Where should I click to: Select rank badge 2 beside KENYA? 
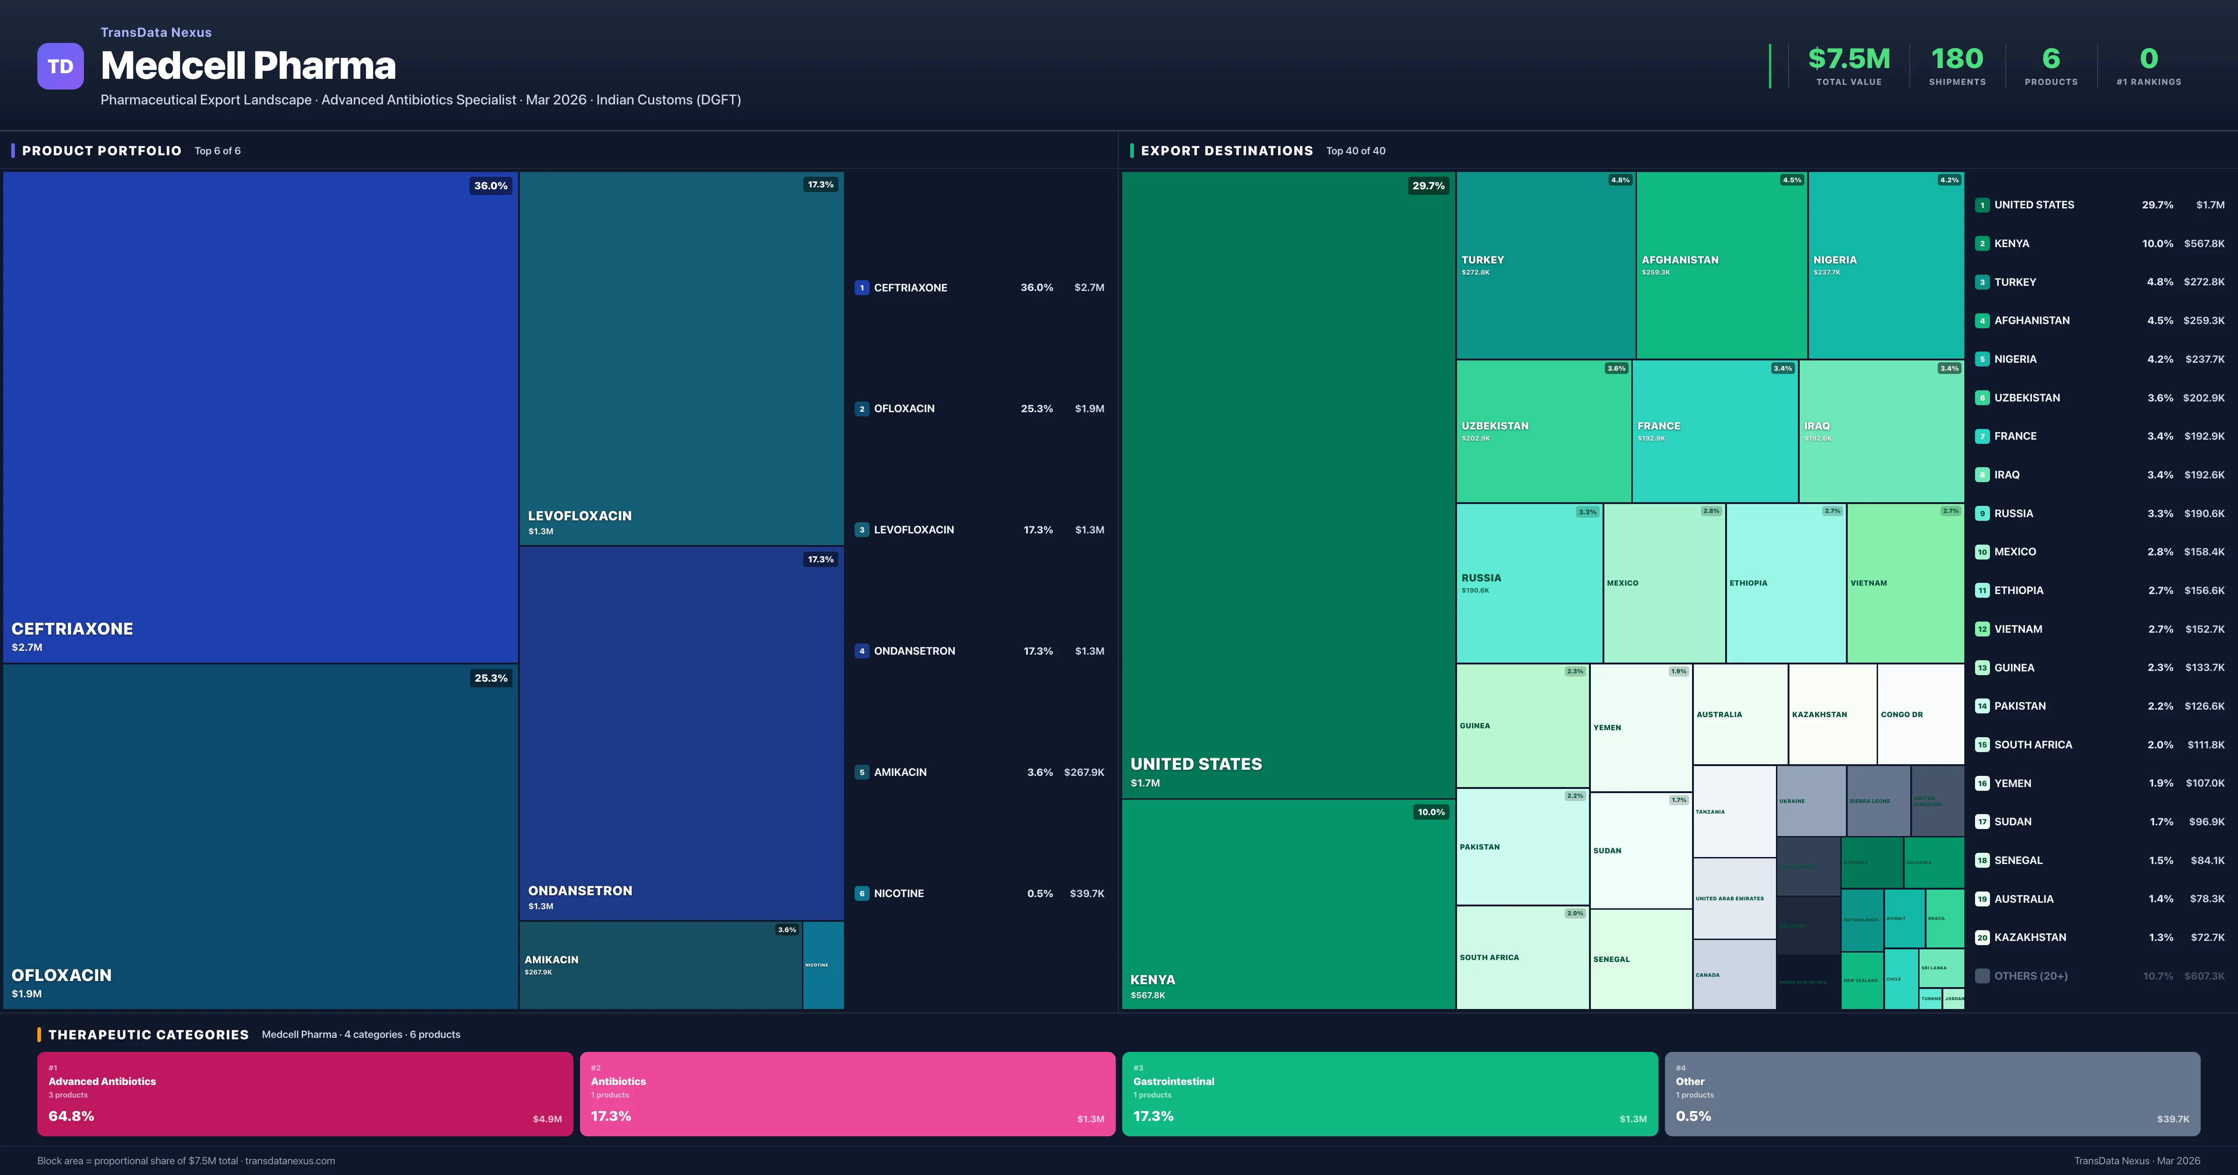coord(1982,243)
